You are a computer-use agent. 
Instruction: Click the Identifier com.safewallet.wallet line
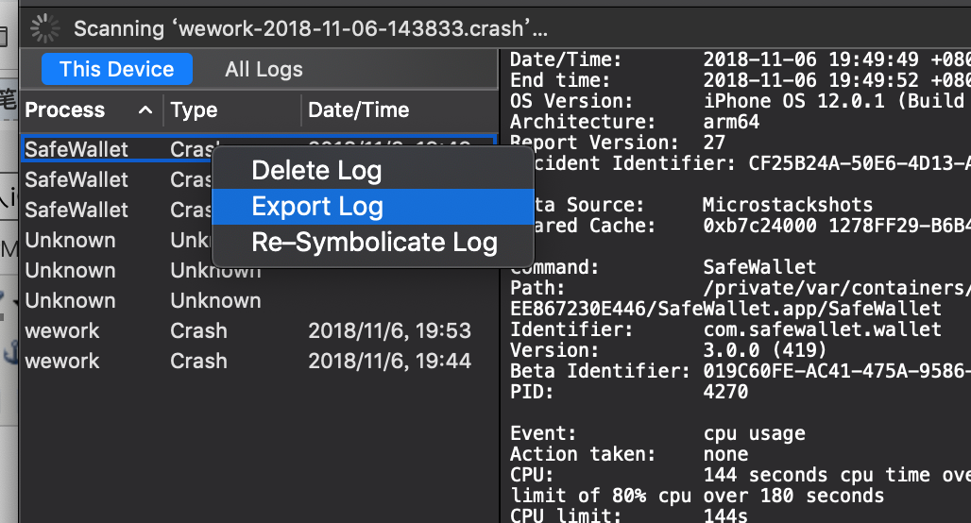pos(725,329)
